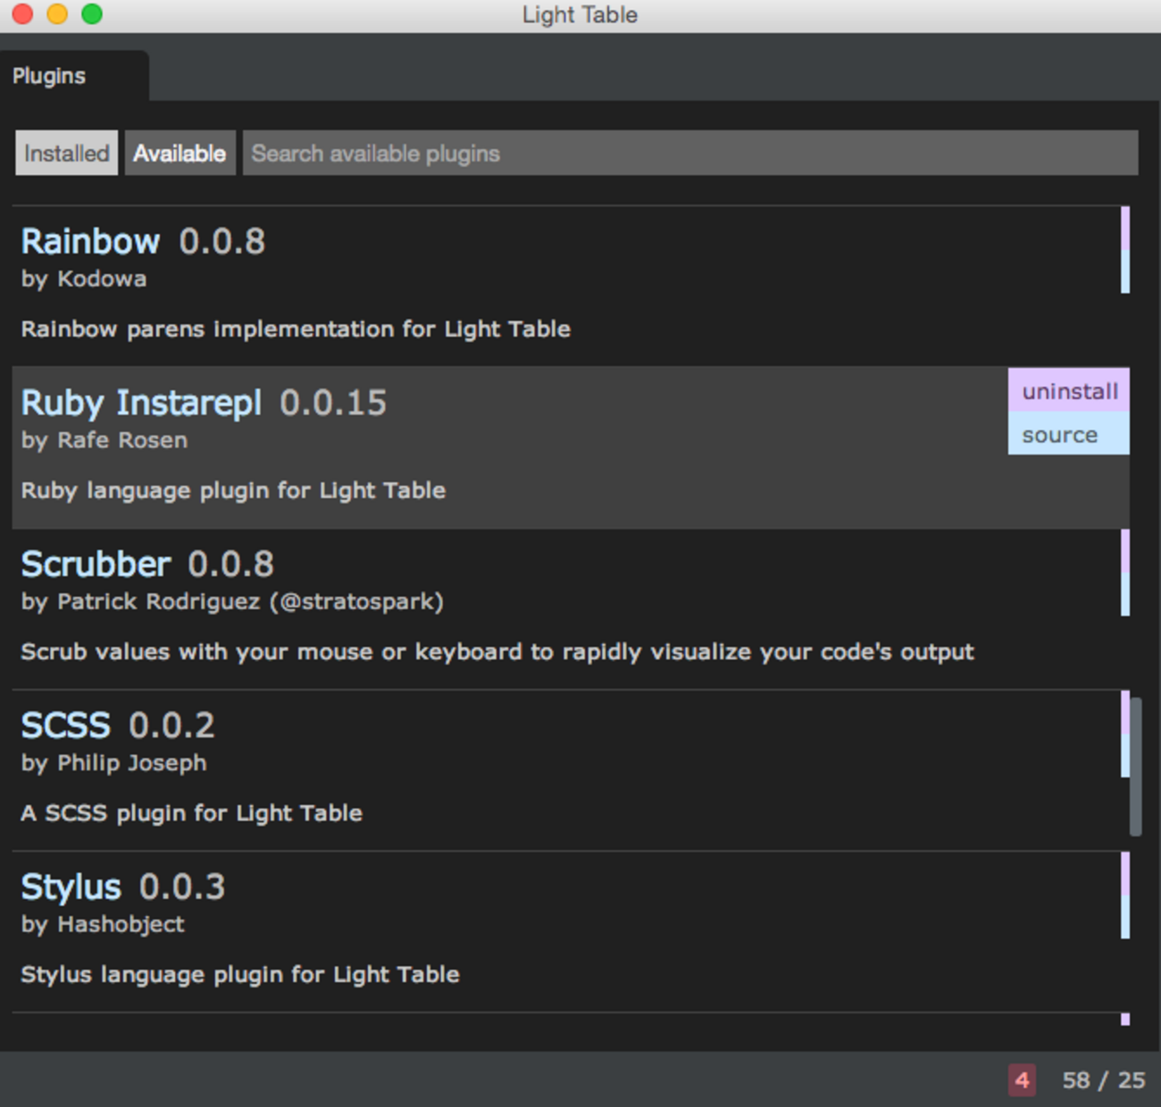
Task: Click the blue strip on Rainbow row
Action: [1125, 271]
